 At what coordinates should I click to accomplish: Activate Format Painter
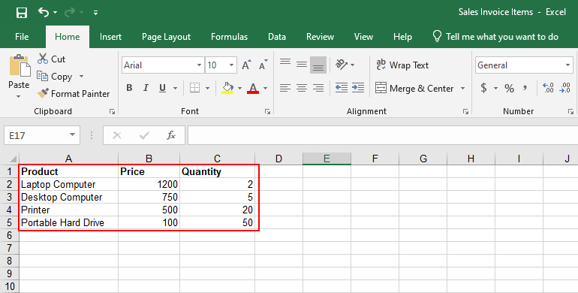tap(74, 94)
